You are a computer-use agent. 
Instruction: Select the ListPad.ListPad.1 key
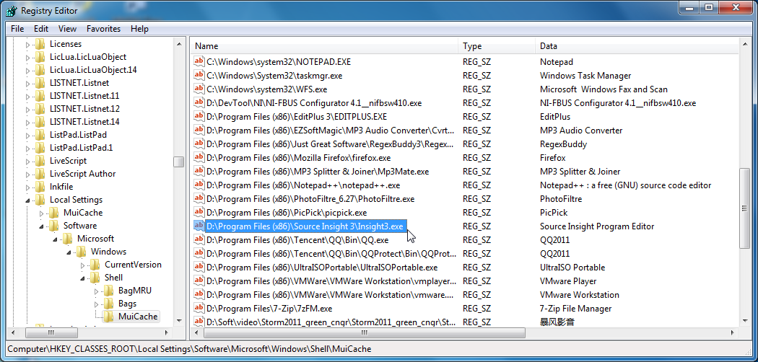pyautogui.click(x=81, y=148)
